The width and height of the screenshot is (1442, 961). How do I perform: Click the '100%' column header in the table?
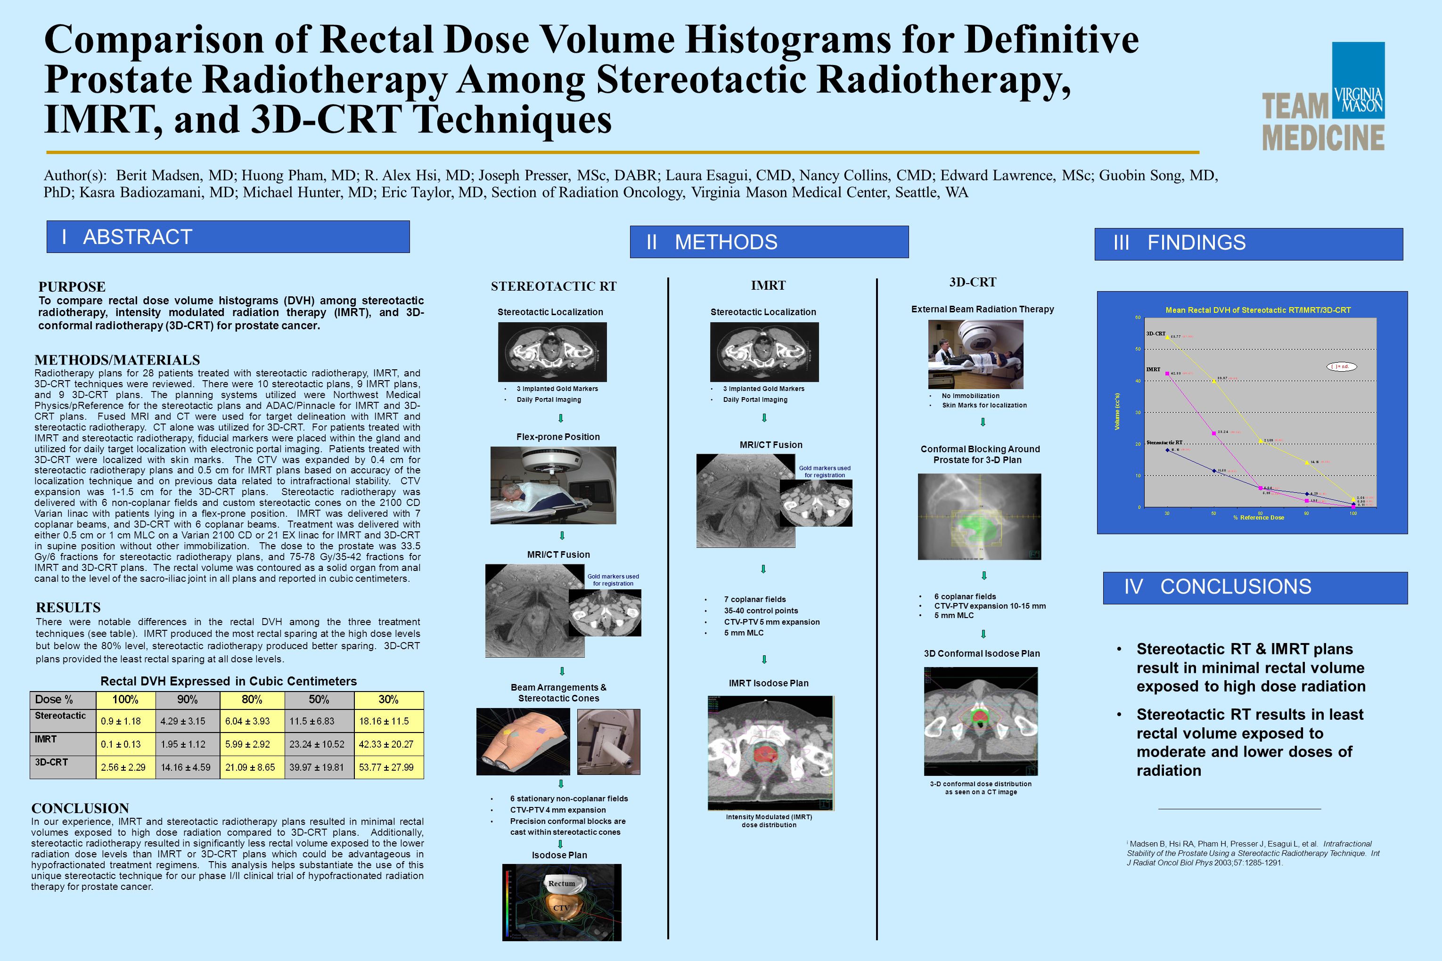click(126, 700)
